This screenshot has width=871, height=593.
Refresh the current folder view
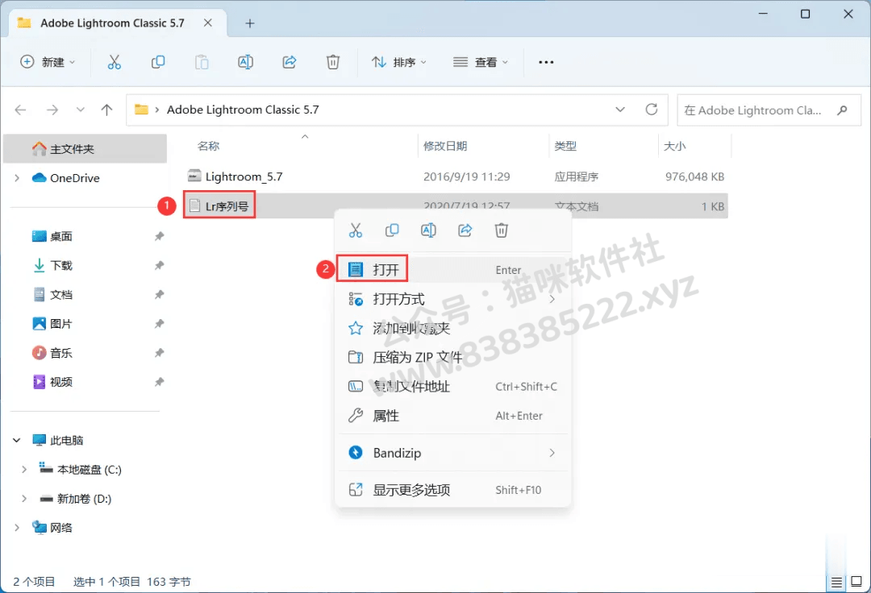[652, 110]
